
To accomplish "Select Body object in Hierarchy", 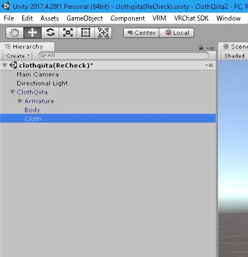I will point(32,110).
